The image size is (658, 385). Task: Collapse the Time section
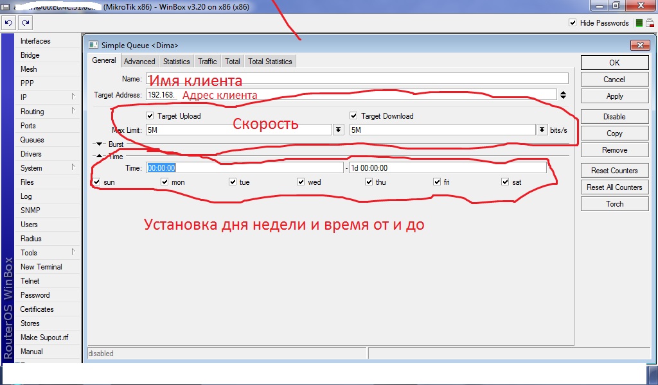100,157
